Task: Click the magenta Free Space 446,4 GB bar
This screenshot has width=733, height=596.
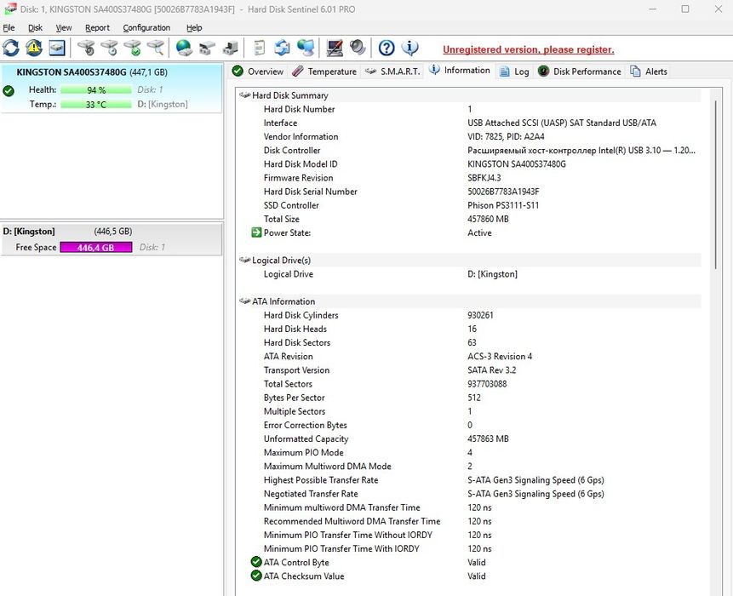Action: point(96,247)
